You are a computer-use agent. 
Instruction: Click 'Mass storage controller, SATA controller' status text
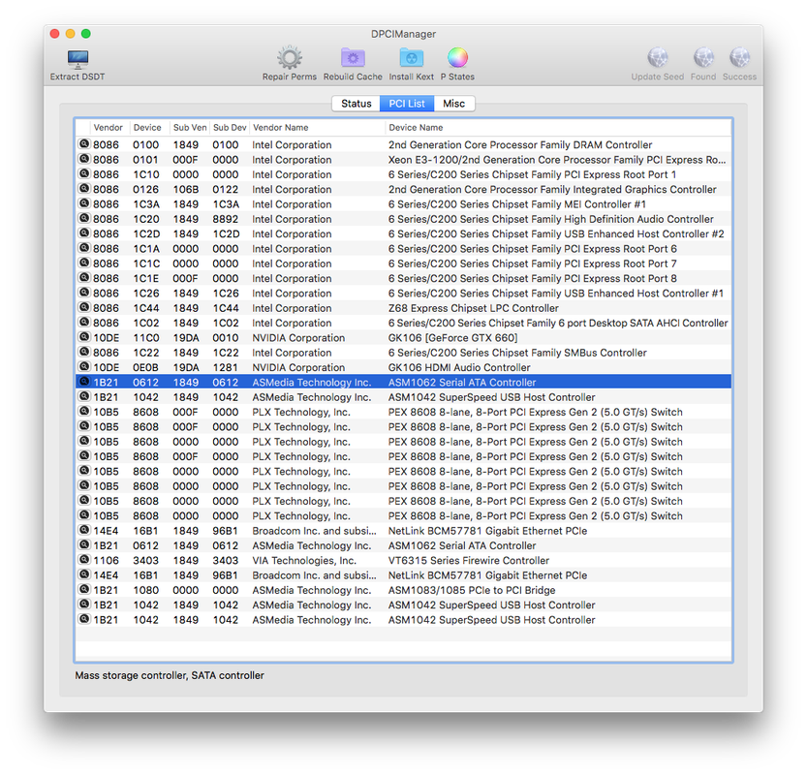[x=170, y=675]
